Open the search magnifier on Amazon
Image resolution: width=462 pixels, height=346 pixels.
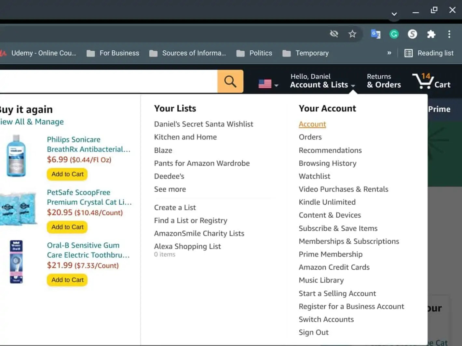tap(230, 81)
